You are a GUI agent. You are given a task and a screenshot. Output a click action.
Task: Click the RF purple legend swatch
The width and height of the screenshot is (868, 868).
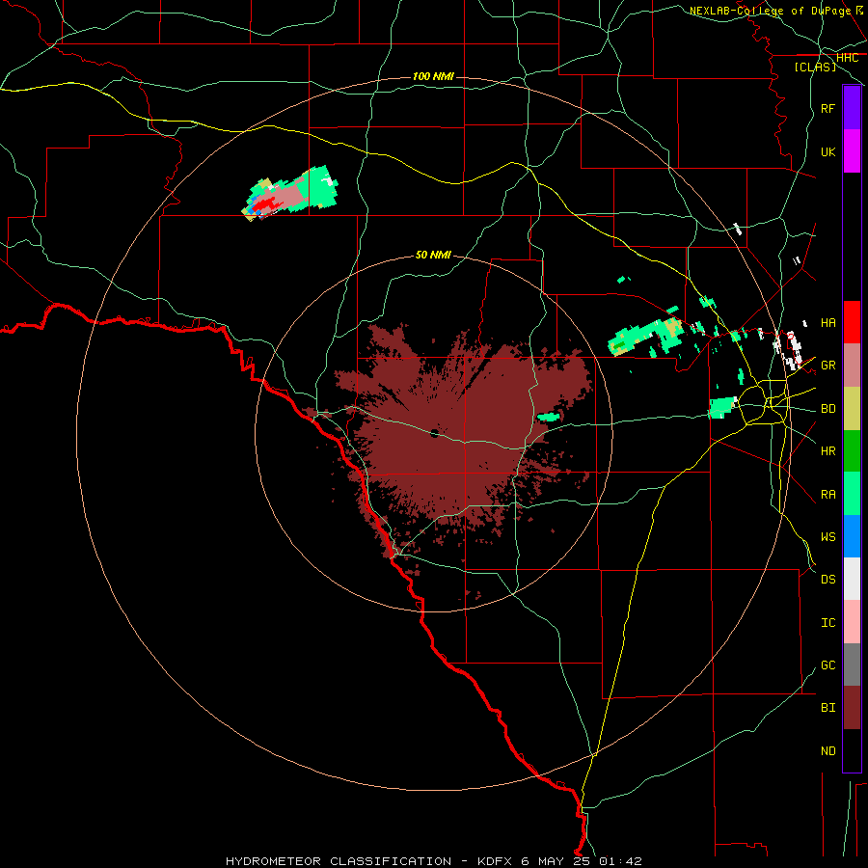click(852, 108)
